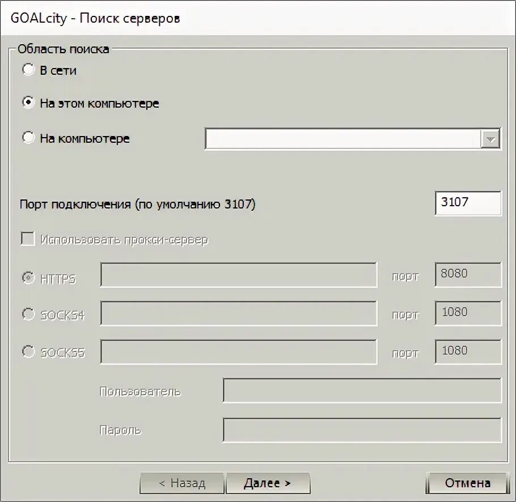
Task: Click the HTTPS proxy address field
Action: click(238, 275)
